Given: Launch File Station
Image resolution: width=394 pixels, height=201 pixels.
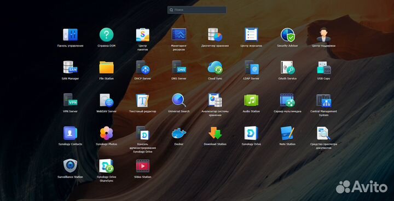Looking at the screenshot, I should pyautogui.click(x=106, y=67).
